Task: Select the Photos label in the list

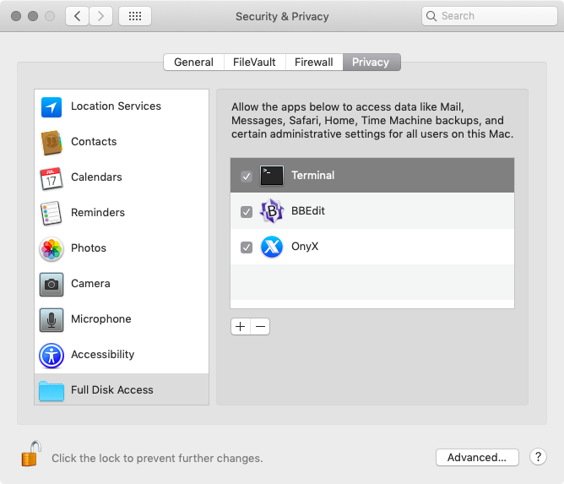Action: pyautogui.click(x=89, y=248)
